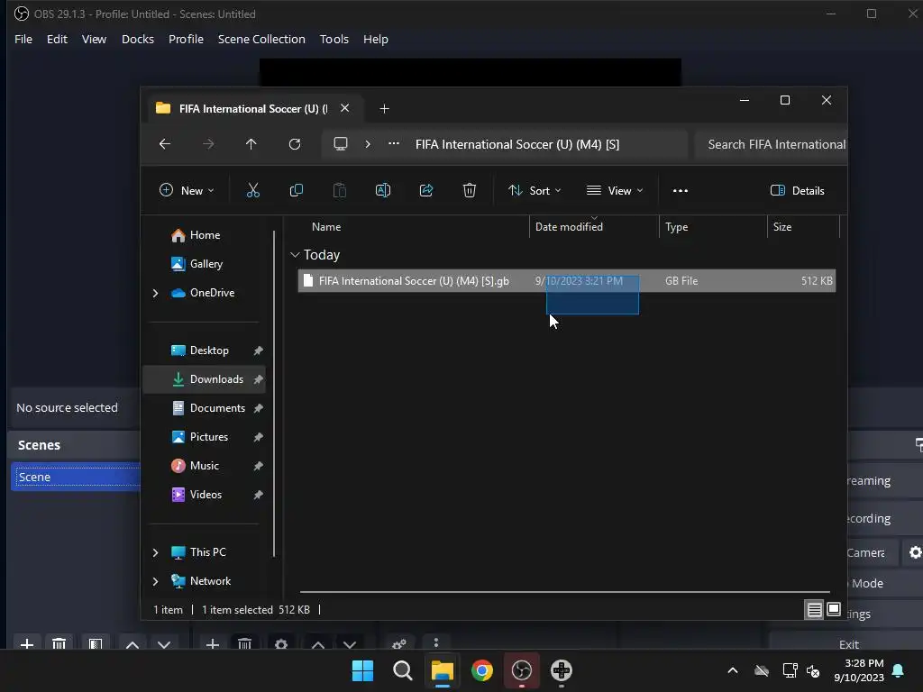
Task: Switch to large thumbnails view icon in status bar
Action: 834,610
